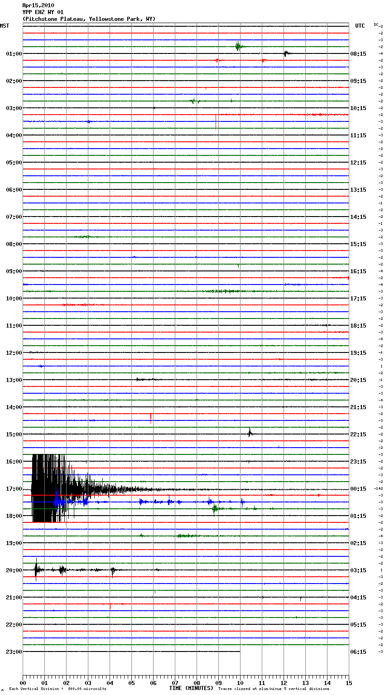Image resolution: width=385 pixels, height=695 pixels.
Task: Click the 15 minute tick label on the axis
Action: (349, 683)
